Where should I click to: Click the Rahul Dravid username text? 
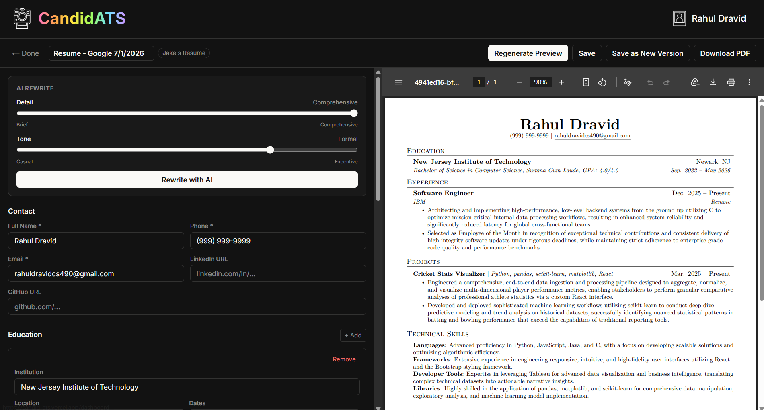pyautogui.click(x=719, y=18)
